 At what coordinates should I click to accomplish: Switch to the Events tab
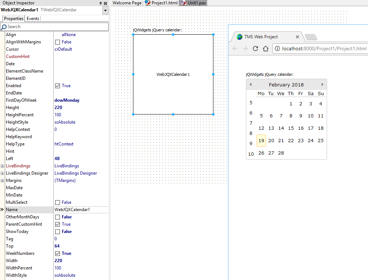pos(33,19)
